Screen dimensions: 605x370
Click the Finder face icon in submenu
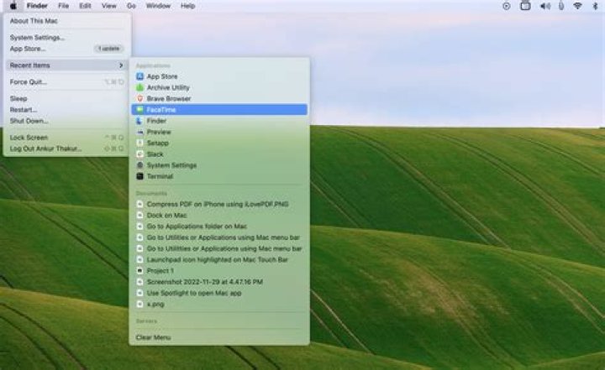coord(140,121)
